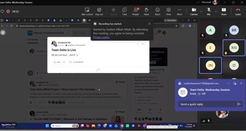Open the Privacy policy link
The height and width of the screenshot is (131, 246).
coord(101,37)
